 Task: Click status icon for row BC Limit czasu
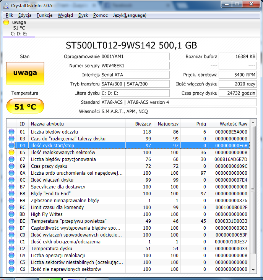pos(11,207)
